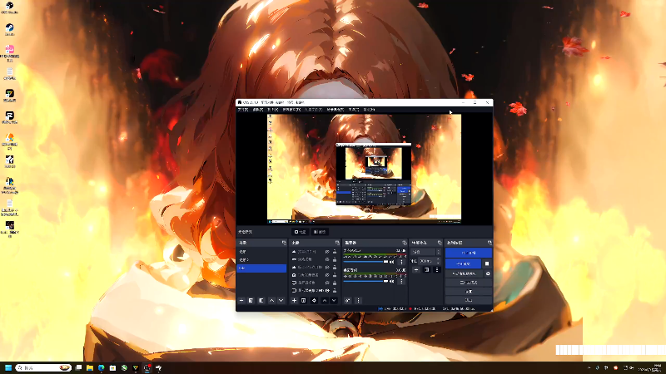Toggle visibility eye of fifth source row
Image resolution: width=666 pixels, height=374 pixels.
point(327,283)
